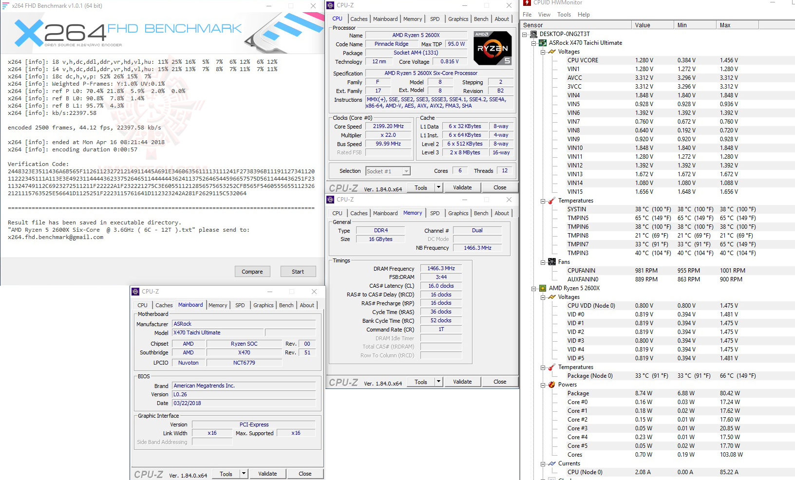Collapse the Currents group
795x480 pixels.
[543, 464]
